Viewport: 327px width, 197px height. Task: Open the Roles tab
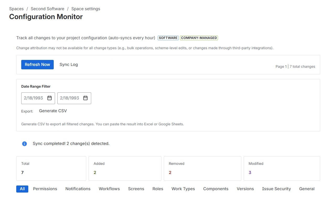(158, 189)
